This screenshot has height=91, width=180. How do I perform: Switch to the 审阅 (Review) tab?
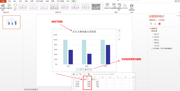[x=47, y=1]
